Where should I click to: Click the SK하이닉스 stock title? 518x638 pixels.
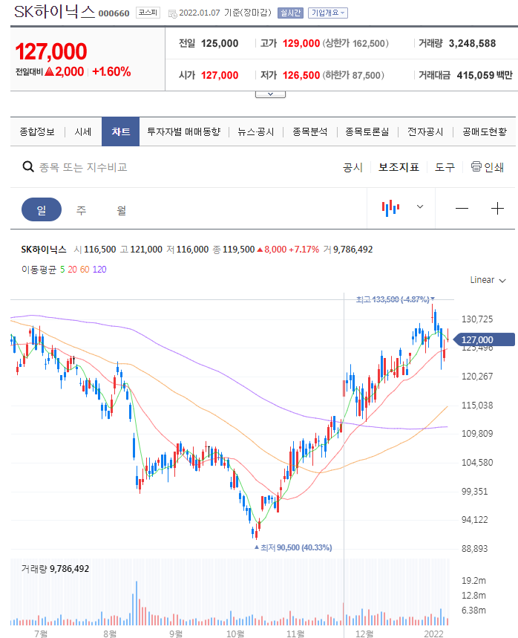coord(54,12)
